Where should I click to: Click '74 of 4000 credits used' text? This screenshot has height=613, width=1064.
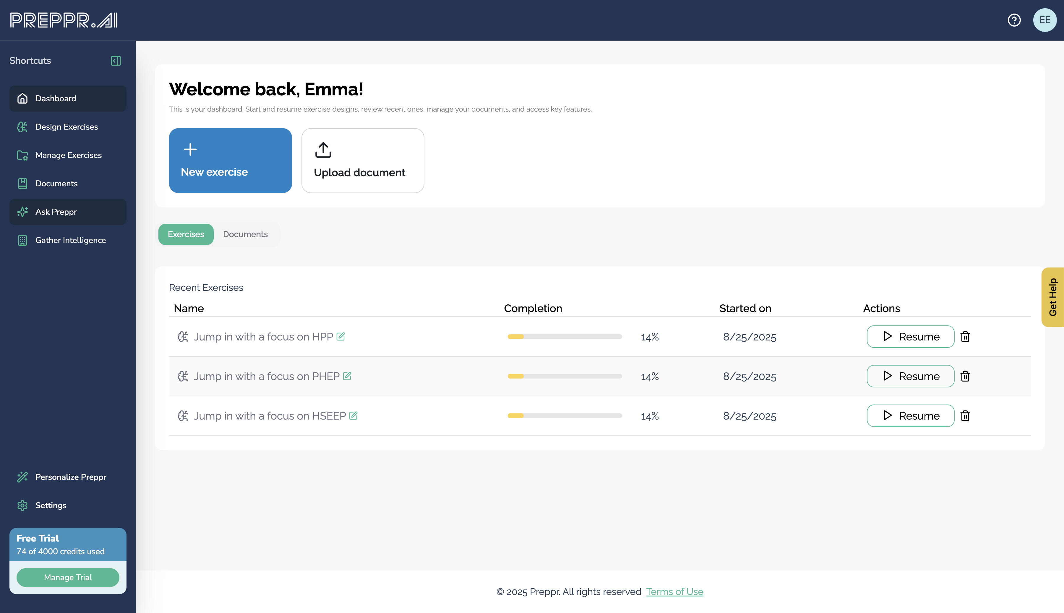point(60,552)
